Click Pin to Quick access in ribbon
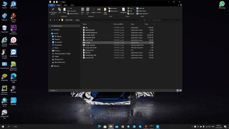The width and height of the screenshot is (229, 129). [53, 11]
